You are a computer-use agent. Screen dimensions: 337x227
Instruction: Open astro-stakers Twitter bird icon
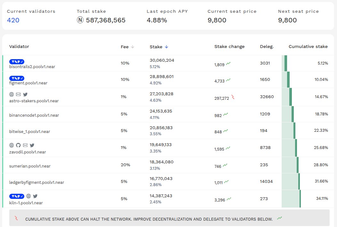(25, 94)
